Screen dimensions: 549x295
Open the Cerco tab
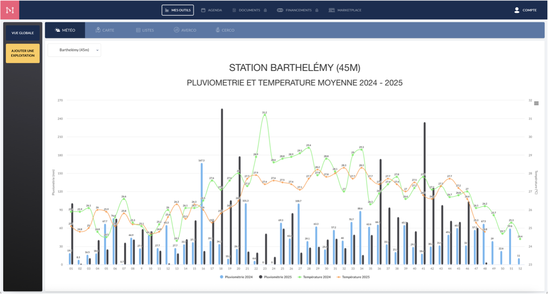coord(225,30)
